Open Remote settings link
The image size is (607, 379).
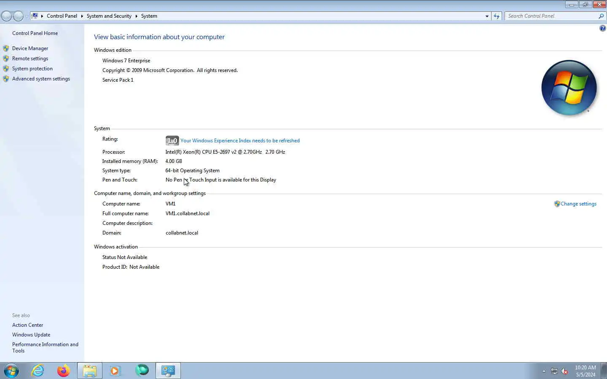coord(30,59)
